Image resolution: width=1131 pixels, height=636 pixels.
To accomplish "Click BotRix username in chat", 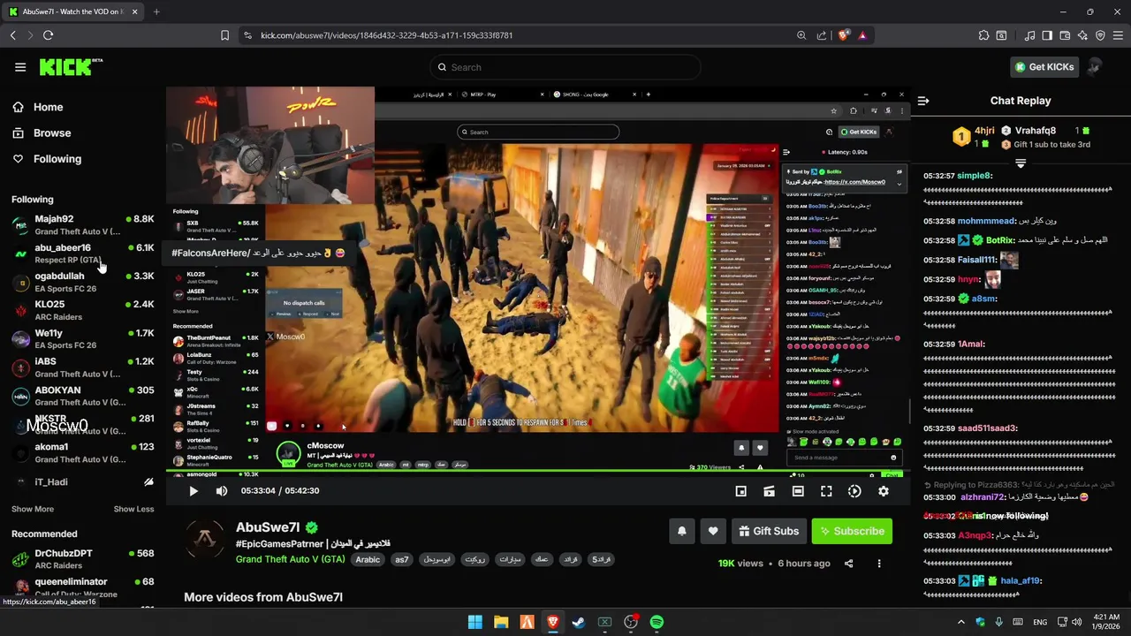I will [1000, 240].
